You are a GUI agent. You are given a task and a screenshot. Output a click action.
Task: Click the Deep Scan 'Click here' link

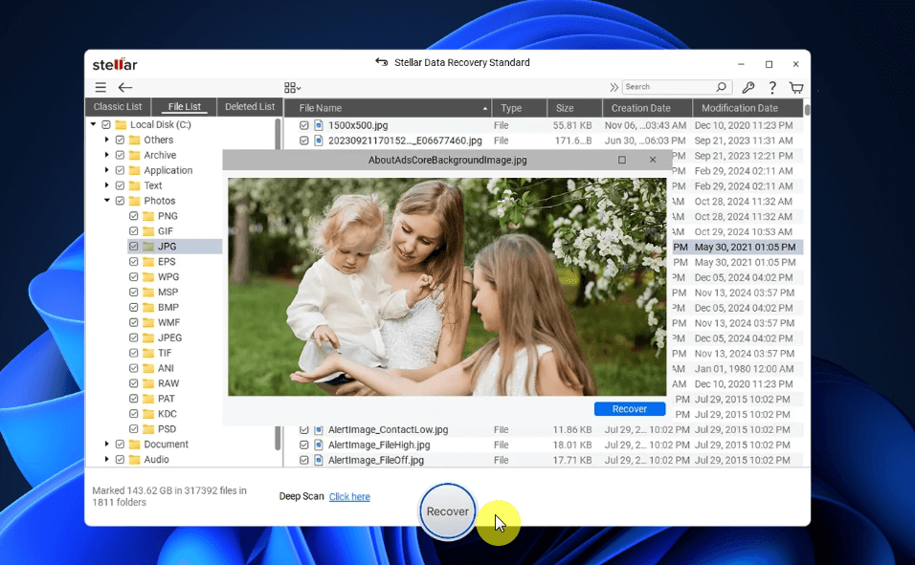[349, 497]
